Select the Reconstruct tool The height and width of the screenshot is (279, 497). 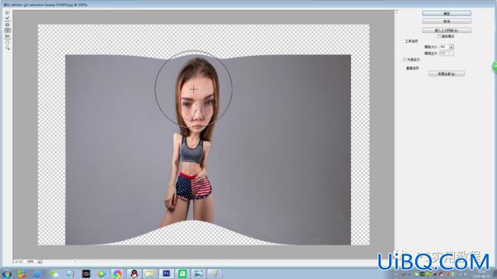click(x=7, y=18)
